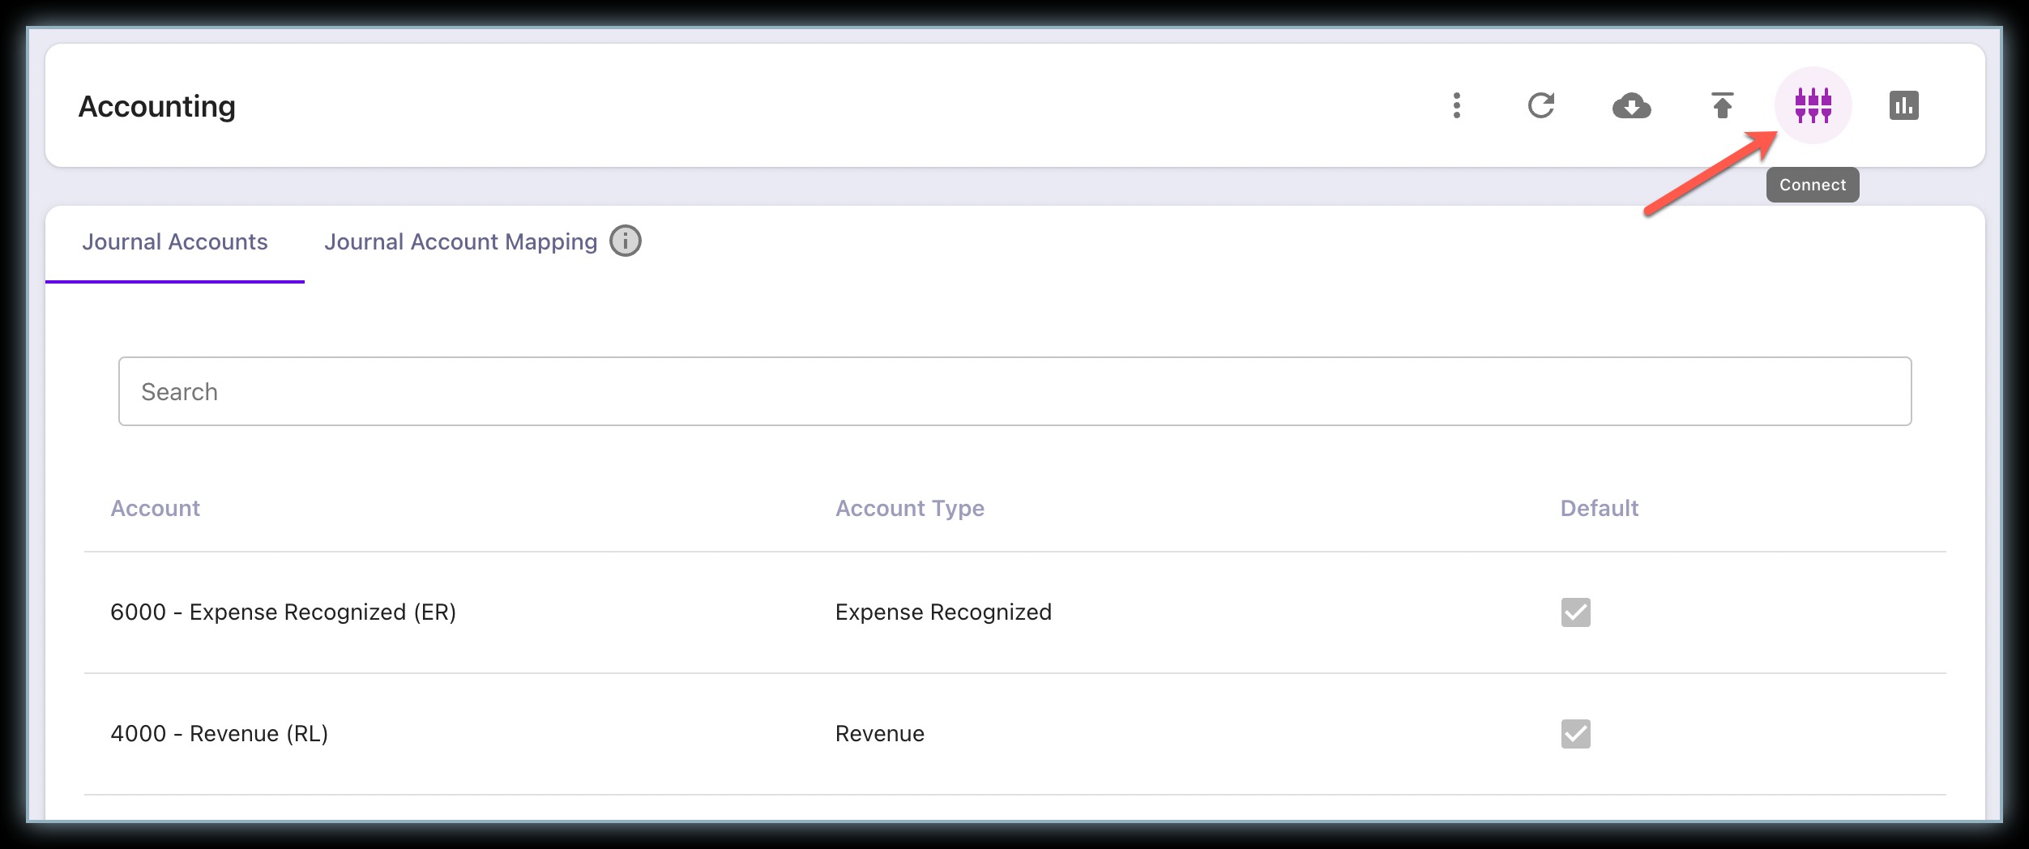Switch to the Journal Accounts tab
The image size is (2029, 849).
[175, 241]
